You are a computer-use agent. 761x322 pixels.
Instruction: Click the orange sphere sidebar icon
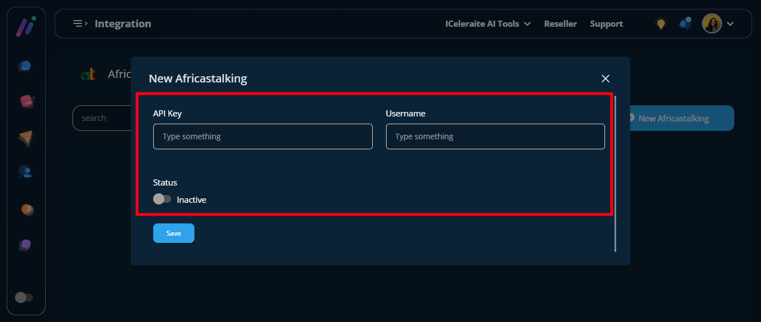[x=27, y=209]
